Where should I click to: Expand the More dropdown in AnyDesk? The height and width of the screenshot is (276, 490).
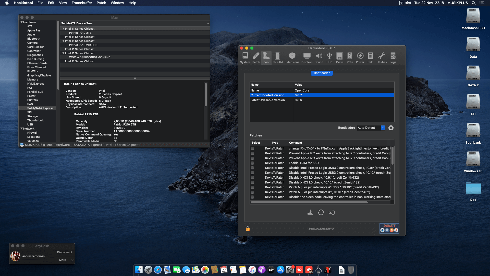(x=65, y=260)
